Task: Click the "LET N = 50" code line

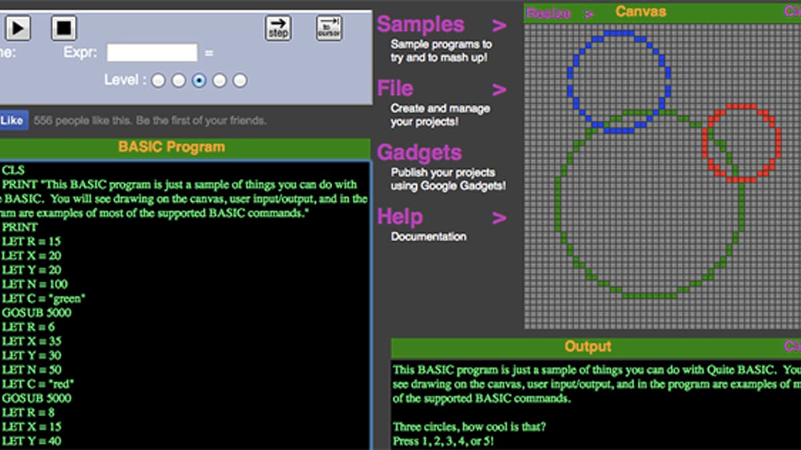Action: click(32, 369)
